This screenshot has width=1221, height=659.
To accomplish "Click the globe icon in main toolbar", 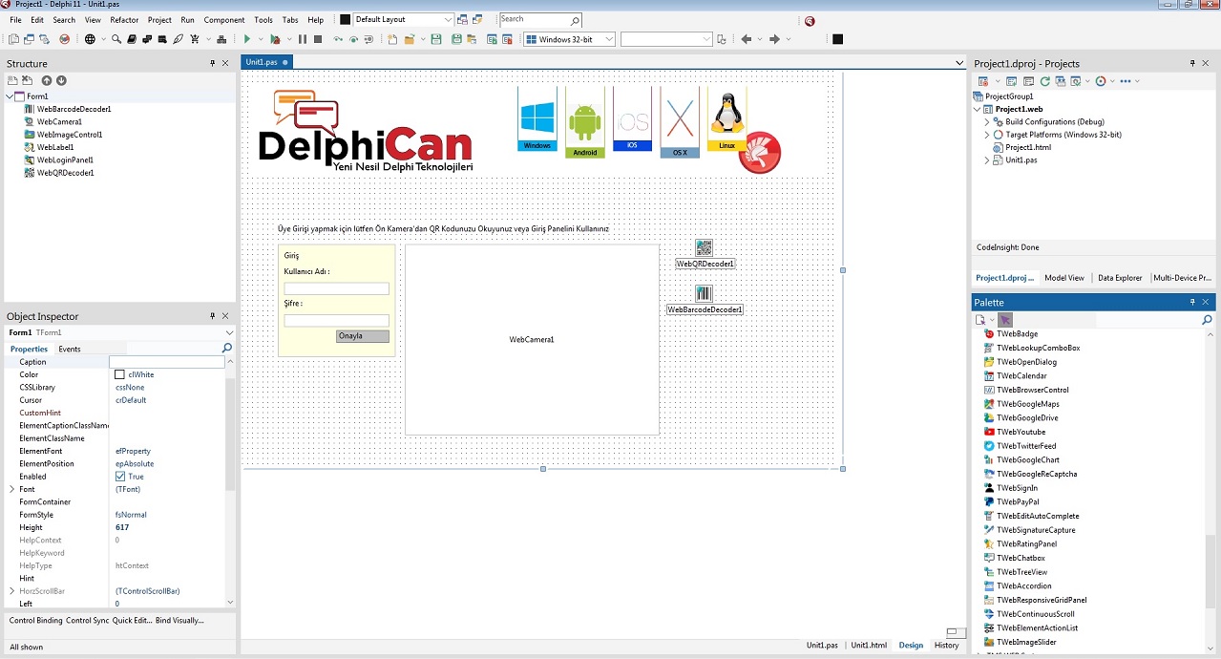I will [x=90, y=39].
